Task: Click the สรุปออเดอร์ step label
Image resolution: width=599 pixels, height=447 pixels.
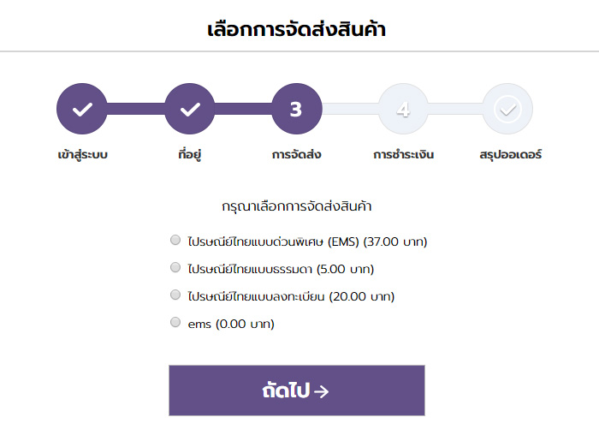Action: tap(510, 155)
